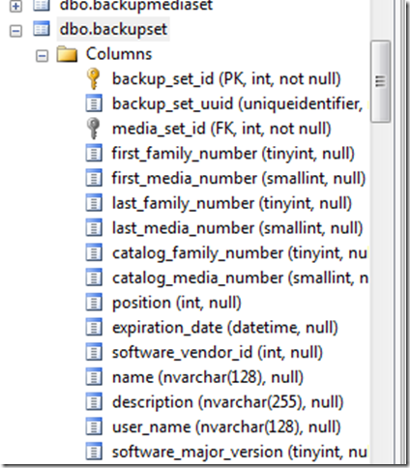This screenshot has width=410, height=468.
Task: Click the foreign key icon beside media_set_id
Action: tap(94, 129)
